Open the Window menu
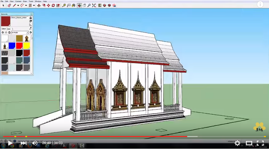Screen dimensions: 269x149 coord(38,1)
